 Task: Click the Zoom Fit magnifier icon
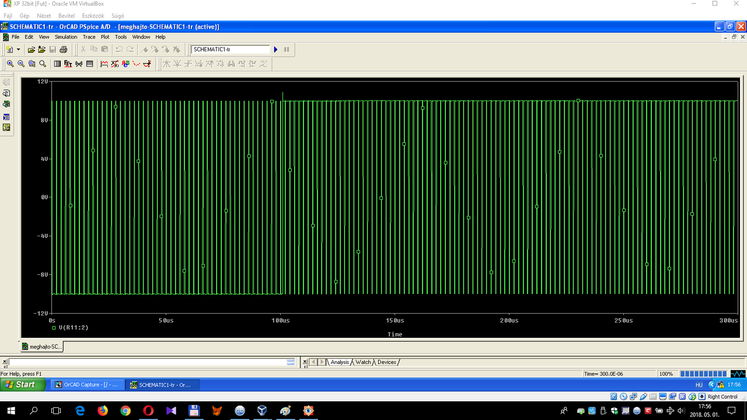point(42,64)
